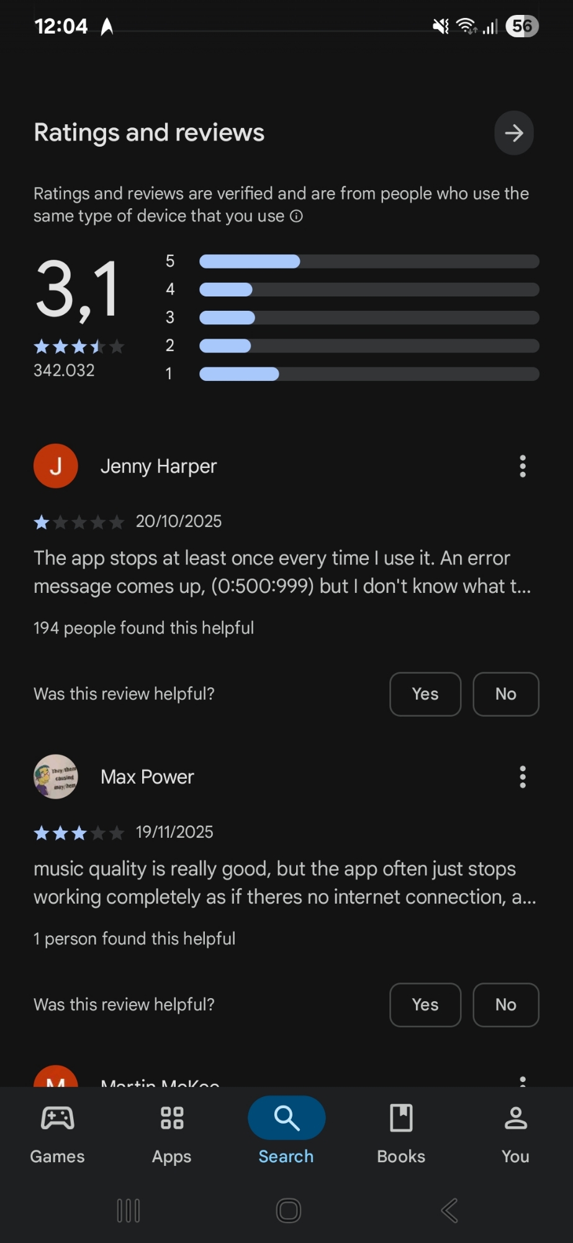Choose Yes for Max Power's review
Screen dimensions: 573x1243
pyautogui.click(x=425, y=1005)
